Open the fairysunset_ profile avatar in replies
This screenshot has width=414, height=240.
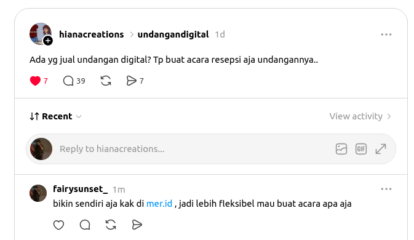(38, 193)
